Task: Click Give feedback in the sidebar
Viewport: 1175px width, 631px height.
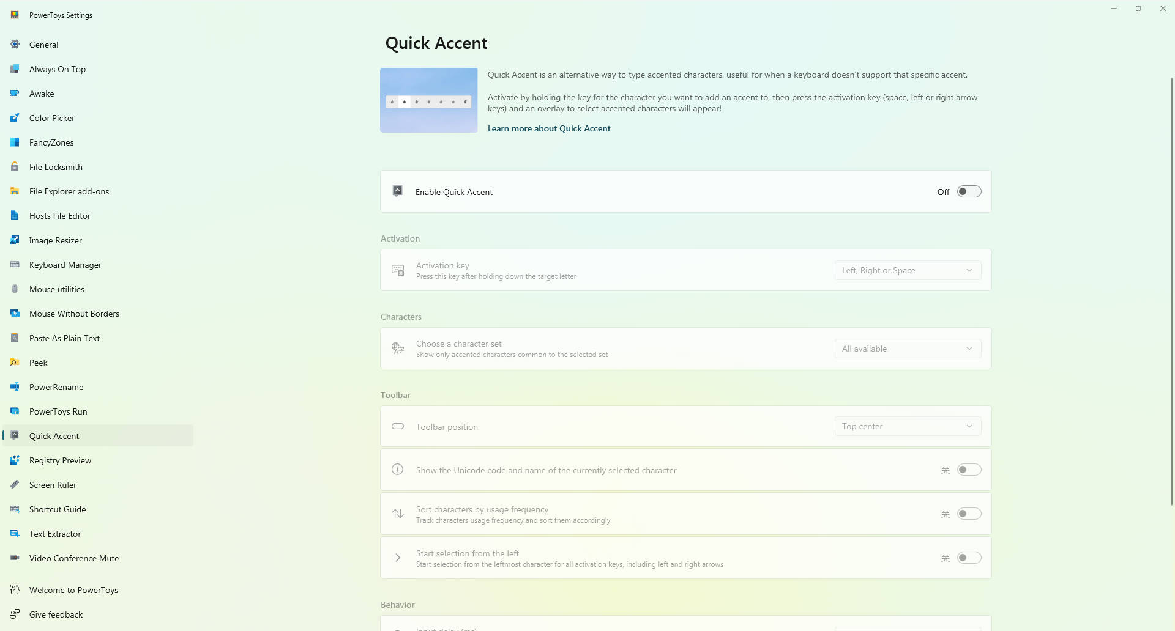Action: (56, 614)
